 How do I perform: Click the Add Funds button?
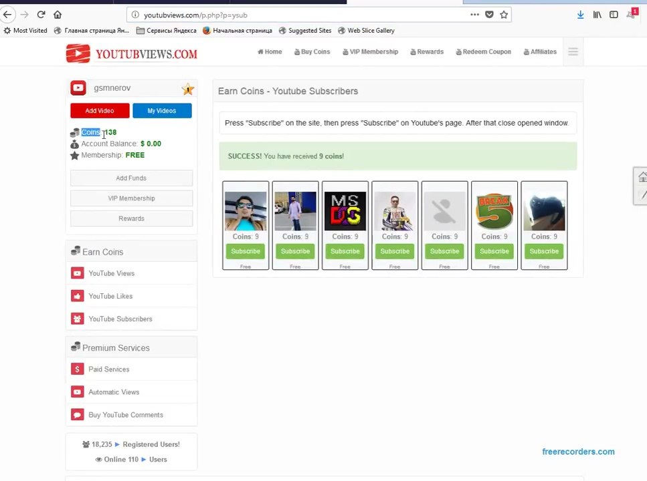[131, 178]
